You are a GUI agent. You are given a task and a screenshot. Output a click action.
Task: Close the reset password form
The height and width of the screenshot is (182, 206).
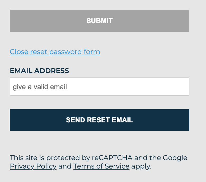pyautogui.click(x=55, y=52)
